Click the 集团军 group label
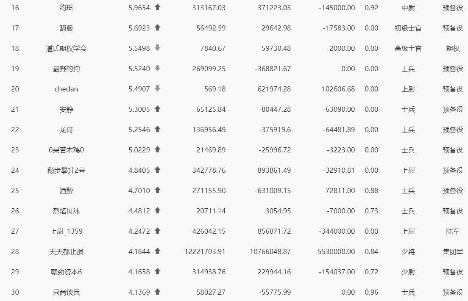This screenshot has width=468, height=301. (453, 251)
